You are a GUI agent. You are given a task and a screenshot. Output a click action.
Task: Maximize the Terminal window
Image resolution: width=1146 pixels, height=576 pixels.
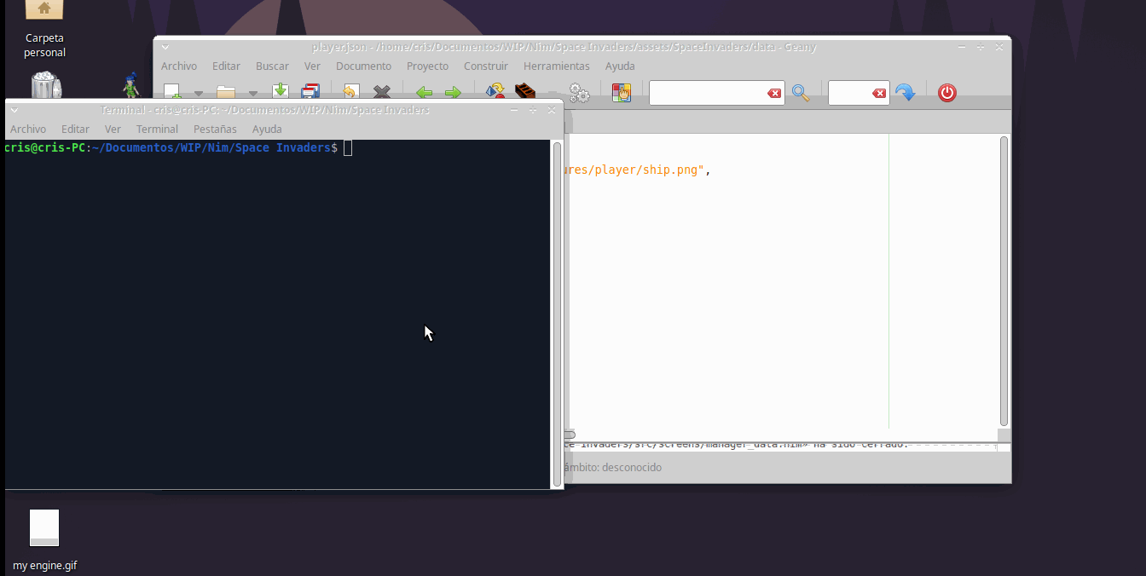533,110
